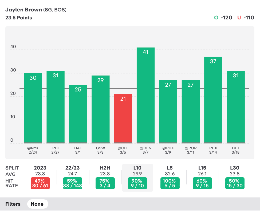Click the DAL 3/1 axis label

coord(78,150)
